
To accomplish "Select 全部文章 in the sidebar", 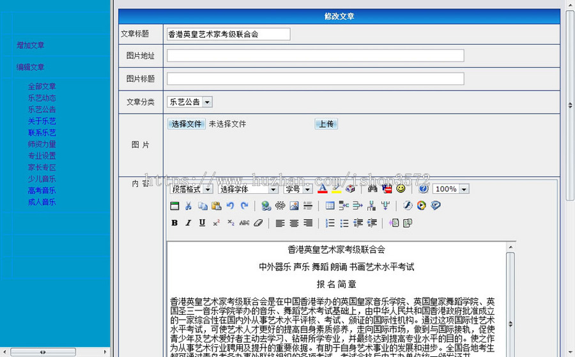I will tap(42, 87).
